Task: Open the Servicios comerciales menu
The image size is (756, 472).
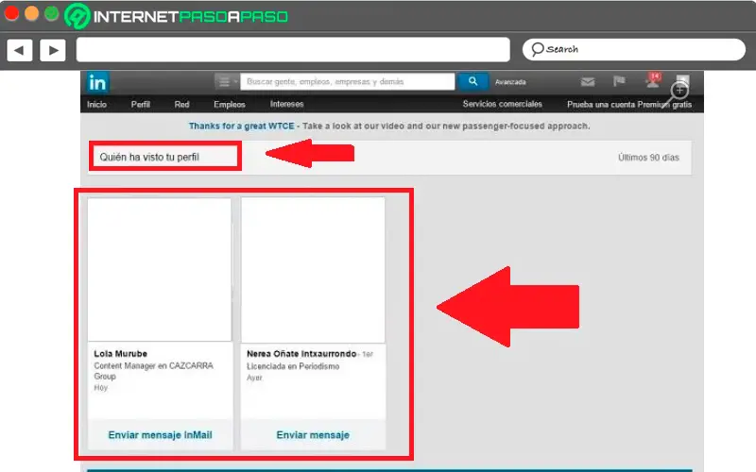Action: (503, 104)
